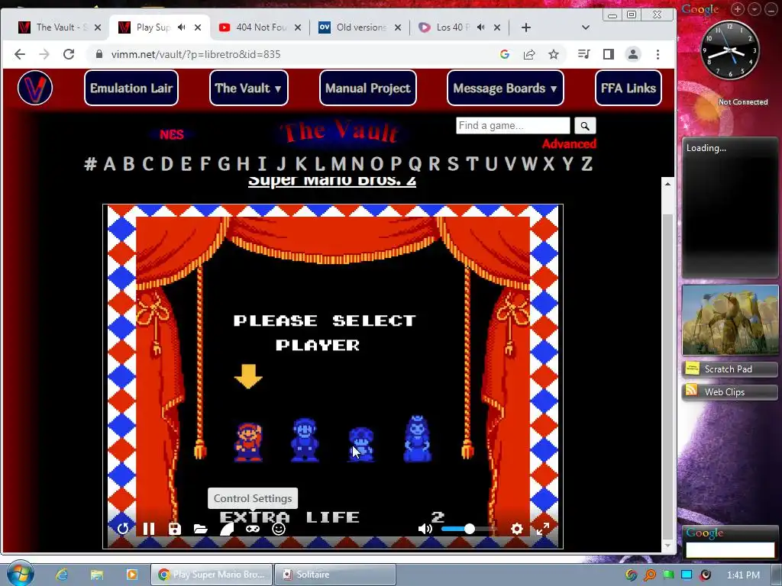Open the Advanced search link

(x=569, y=144)
